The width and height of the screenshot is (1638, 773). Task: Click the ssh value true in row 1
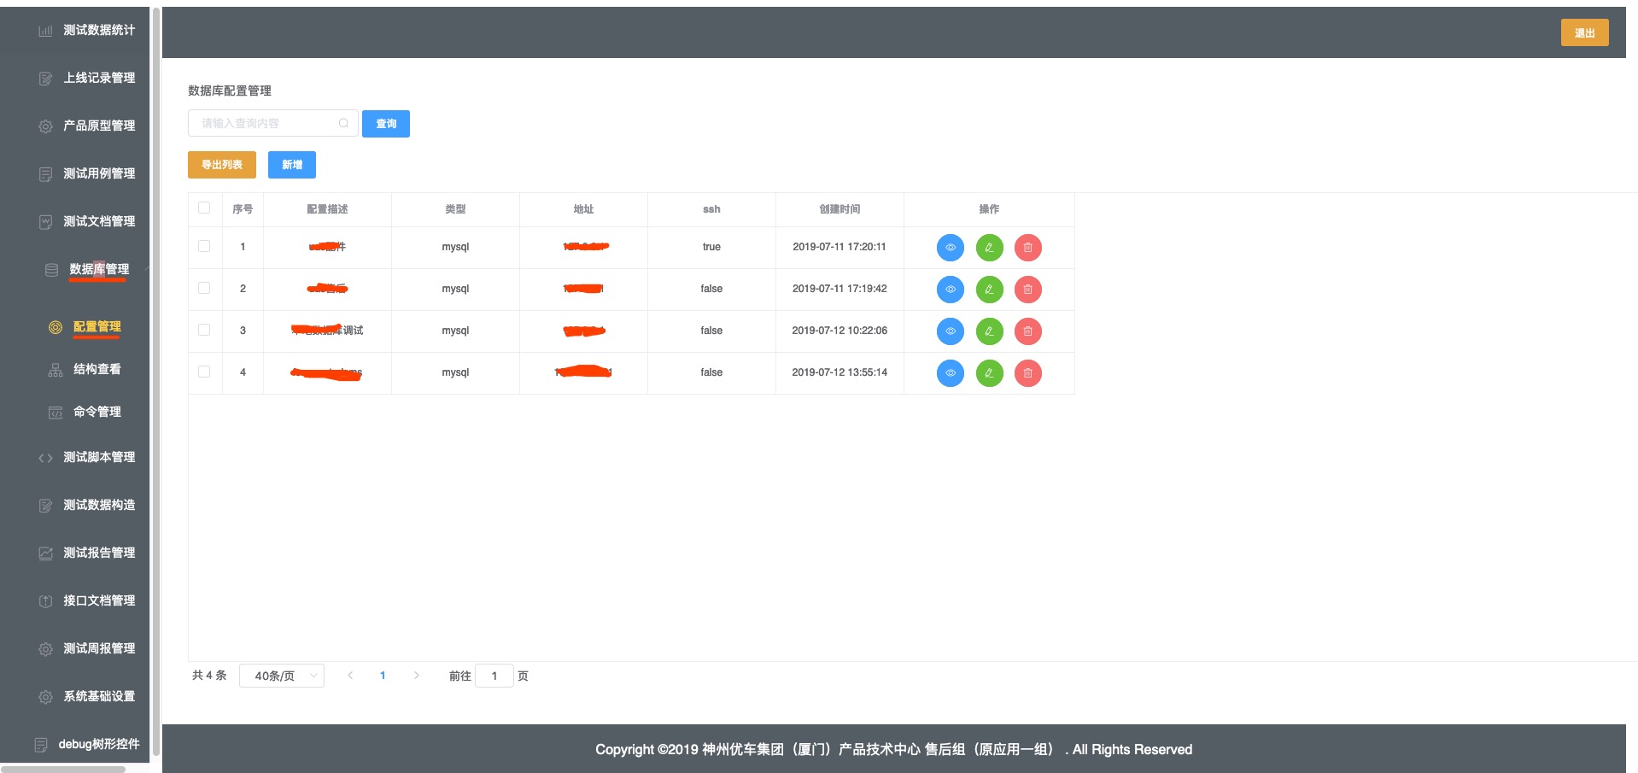711,247
